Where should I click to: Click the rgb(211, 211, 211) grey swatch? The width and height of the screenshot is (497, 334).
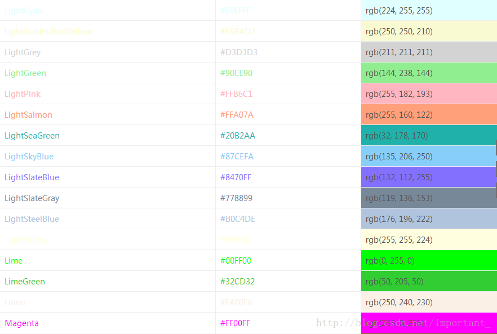[x=429, y=52]
